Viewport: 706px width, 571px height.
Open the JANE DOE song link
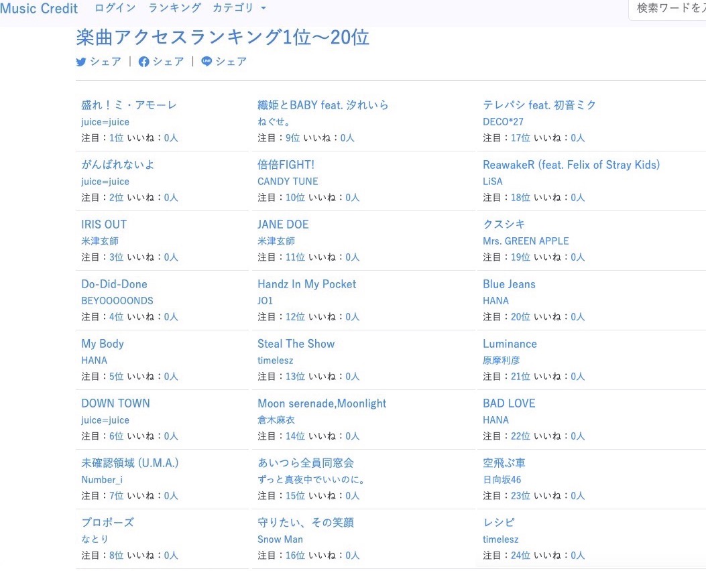283,225
